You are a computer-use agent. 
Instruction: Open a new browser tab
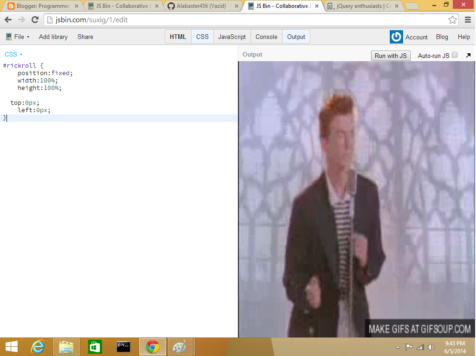pyautogui.click(x=412, y=6)
